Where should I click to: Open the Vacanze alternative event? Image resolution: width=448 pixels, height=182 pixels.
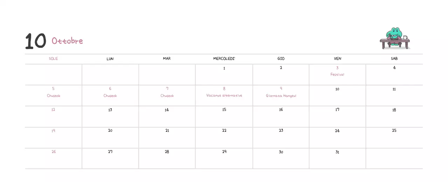[x=224, y=95]
